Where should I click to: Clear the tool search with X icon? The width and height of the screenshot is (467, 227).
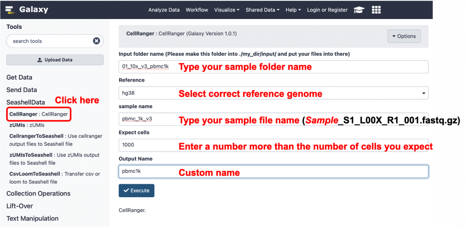[96, 41]
